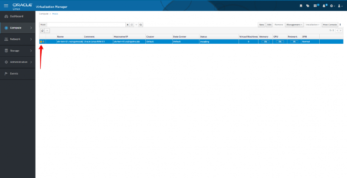Toggle the hamburger navigation menu

[x=6, y=6]
